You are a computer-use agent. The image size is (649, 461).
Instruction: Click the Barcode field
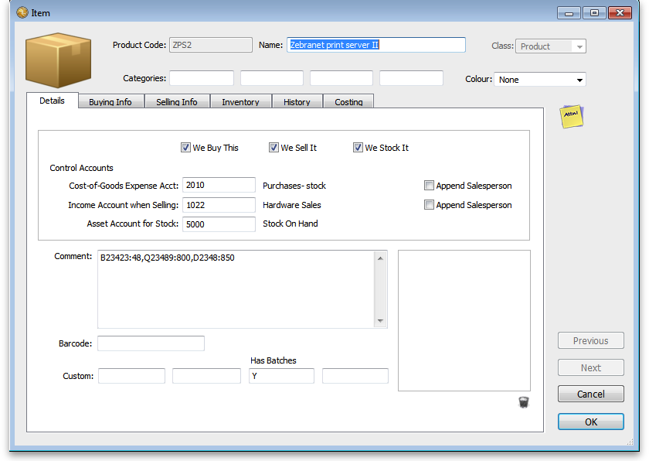[x=151, y=343]
